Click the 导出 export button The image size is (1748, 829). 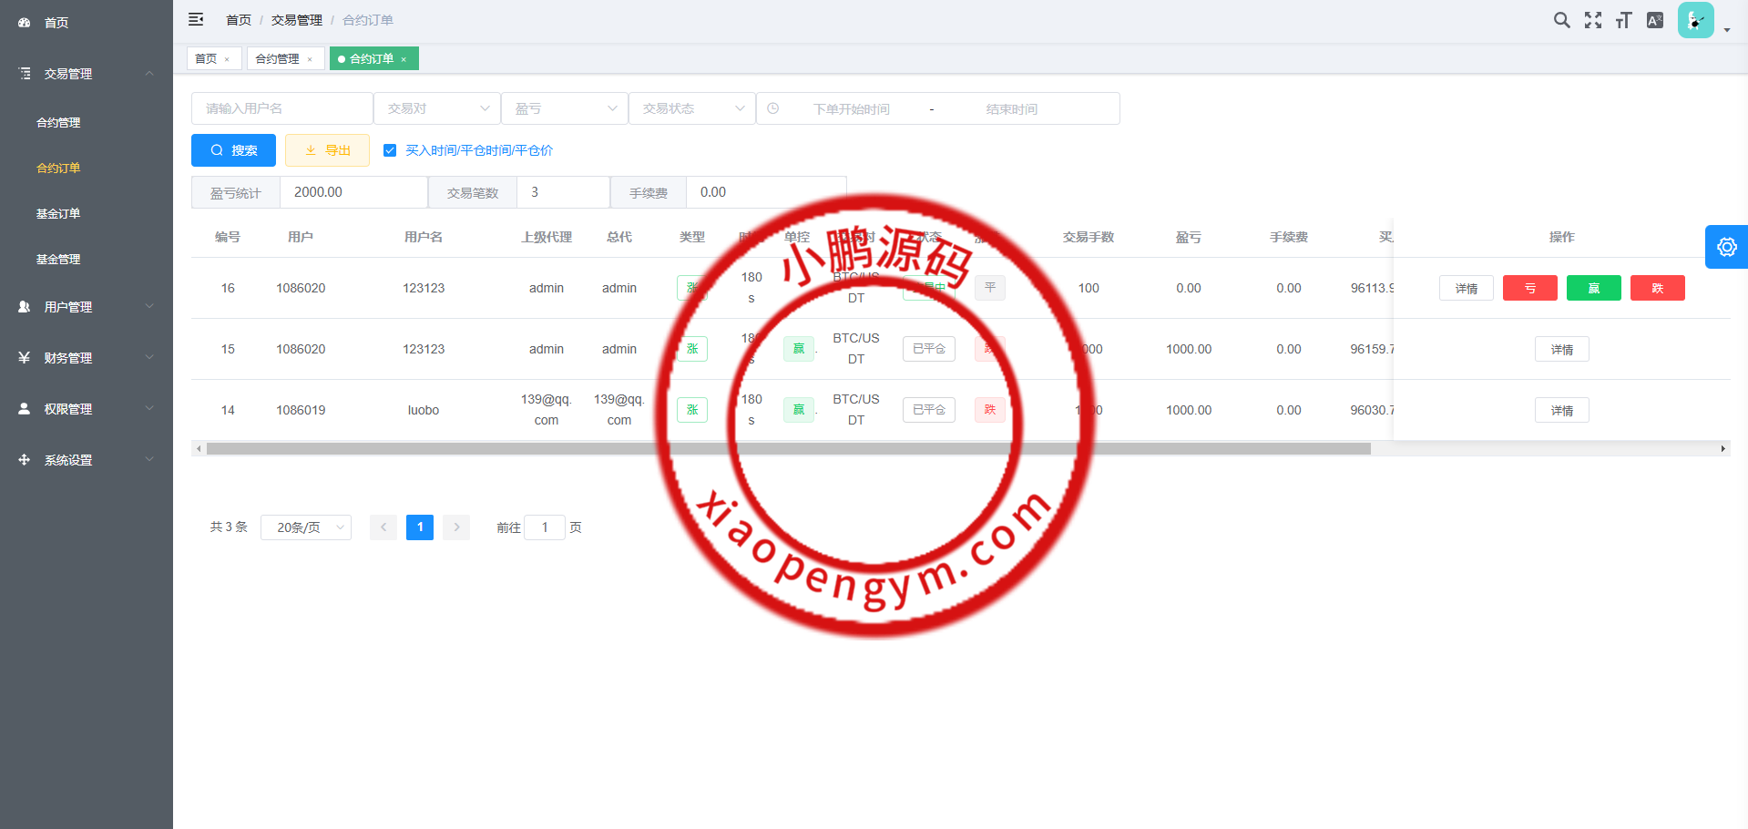point(327,150)
